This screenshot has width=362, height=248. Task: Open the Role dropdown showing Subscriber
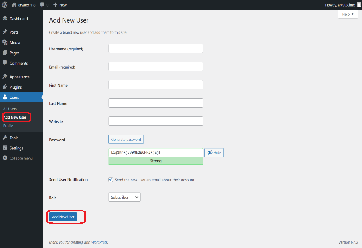pyautogui.click(x=124, y=197)
